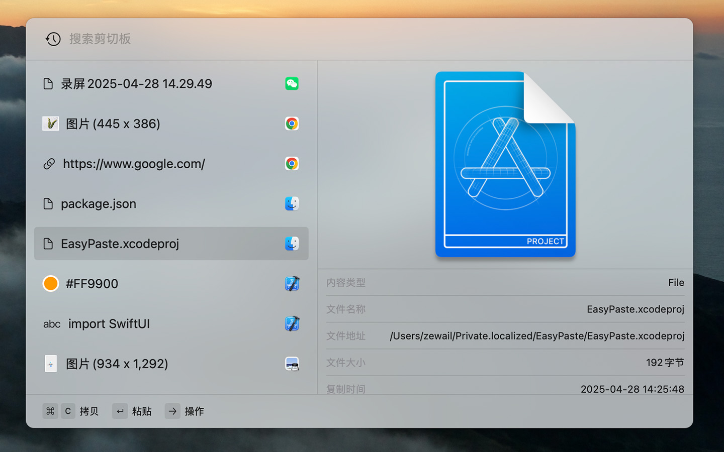Click the 内容类型 label

pos(345,283)
